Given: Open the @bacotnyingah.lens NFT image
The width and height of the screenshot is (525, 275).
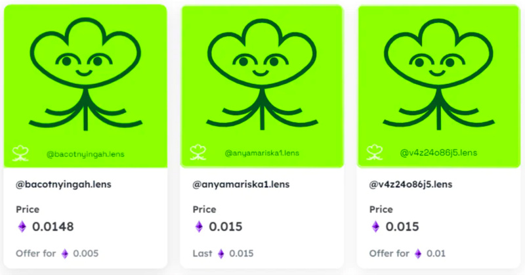Looking at the screenshot, I should (85, 86).
